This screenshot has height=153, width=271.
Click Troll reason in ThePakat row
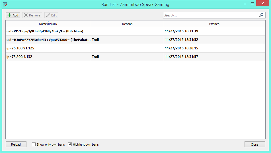95,40
